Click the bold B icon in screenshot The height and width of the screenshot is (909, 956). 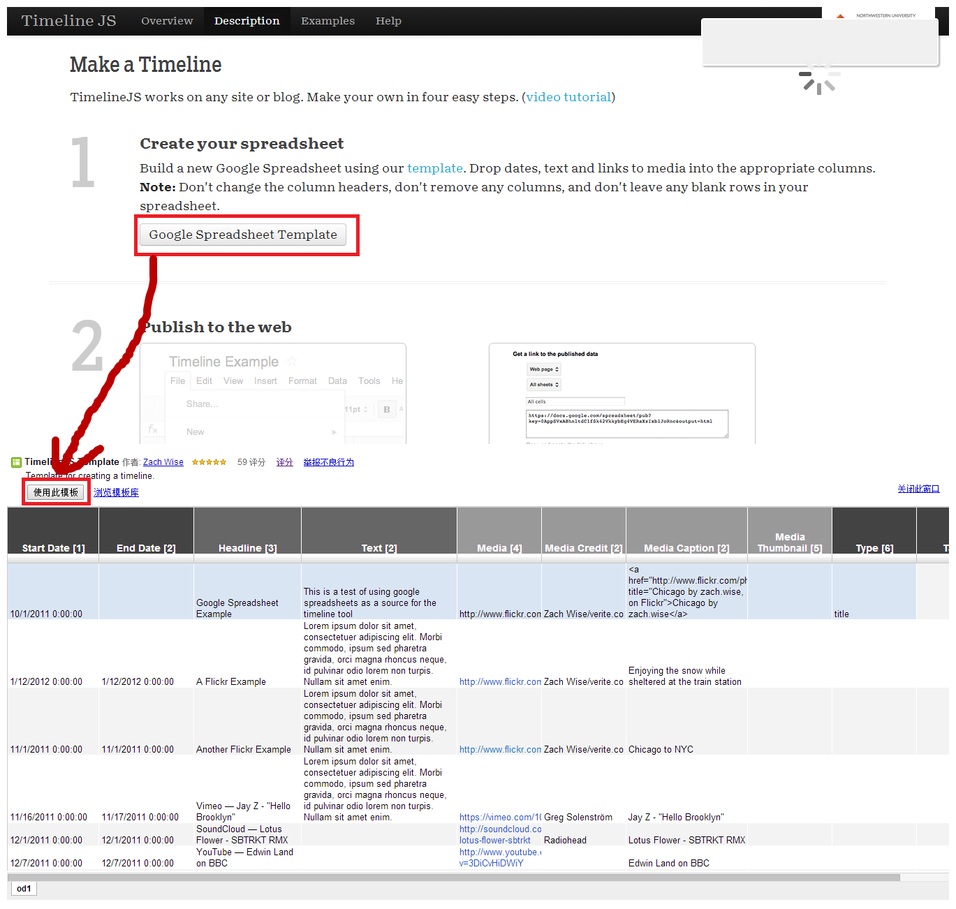tap(386, 410)
